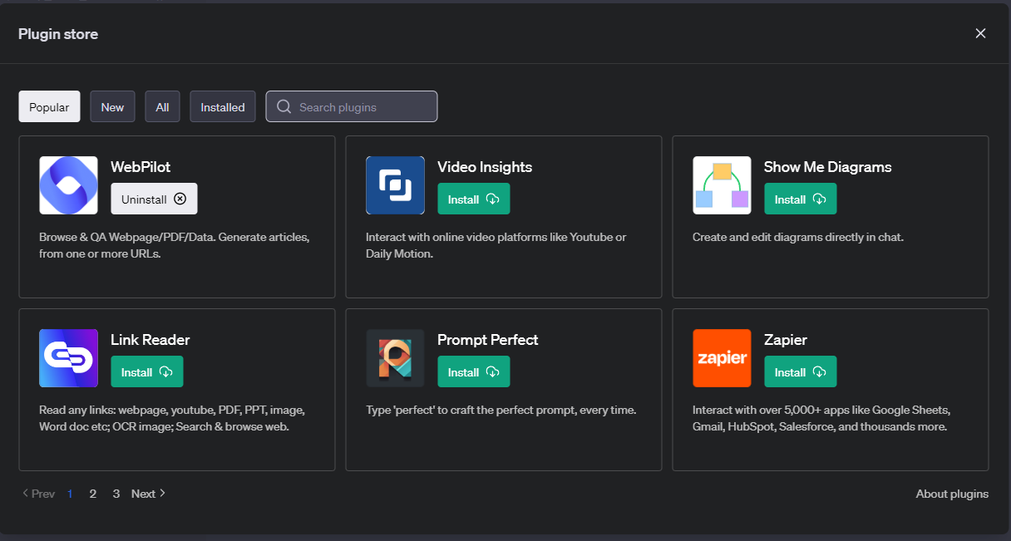The image size is (1011, 541).
Task: Uninstall the WebPilot plugin
Action: pyautogui.click(x=154, y=199)
